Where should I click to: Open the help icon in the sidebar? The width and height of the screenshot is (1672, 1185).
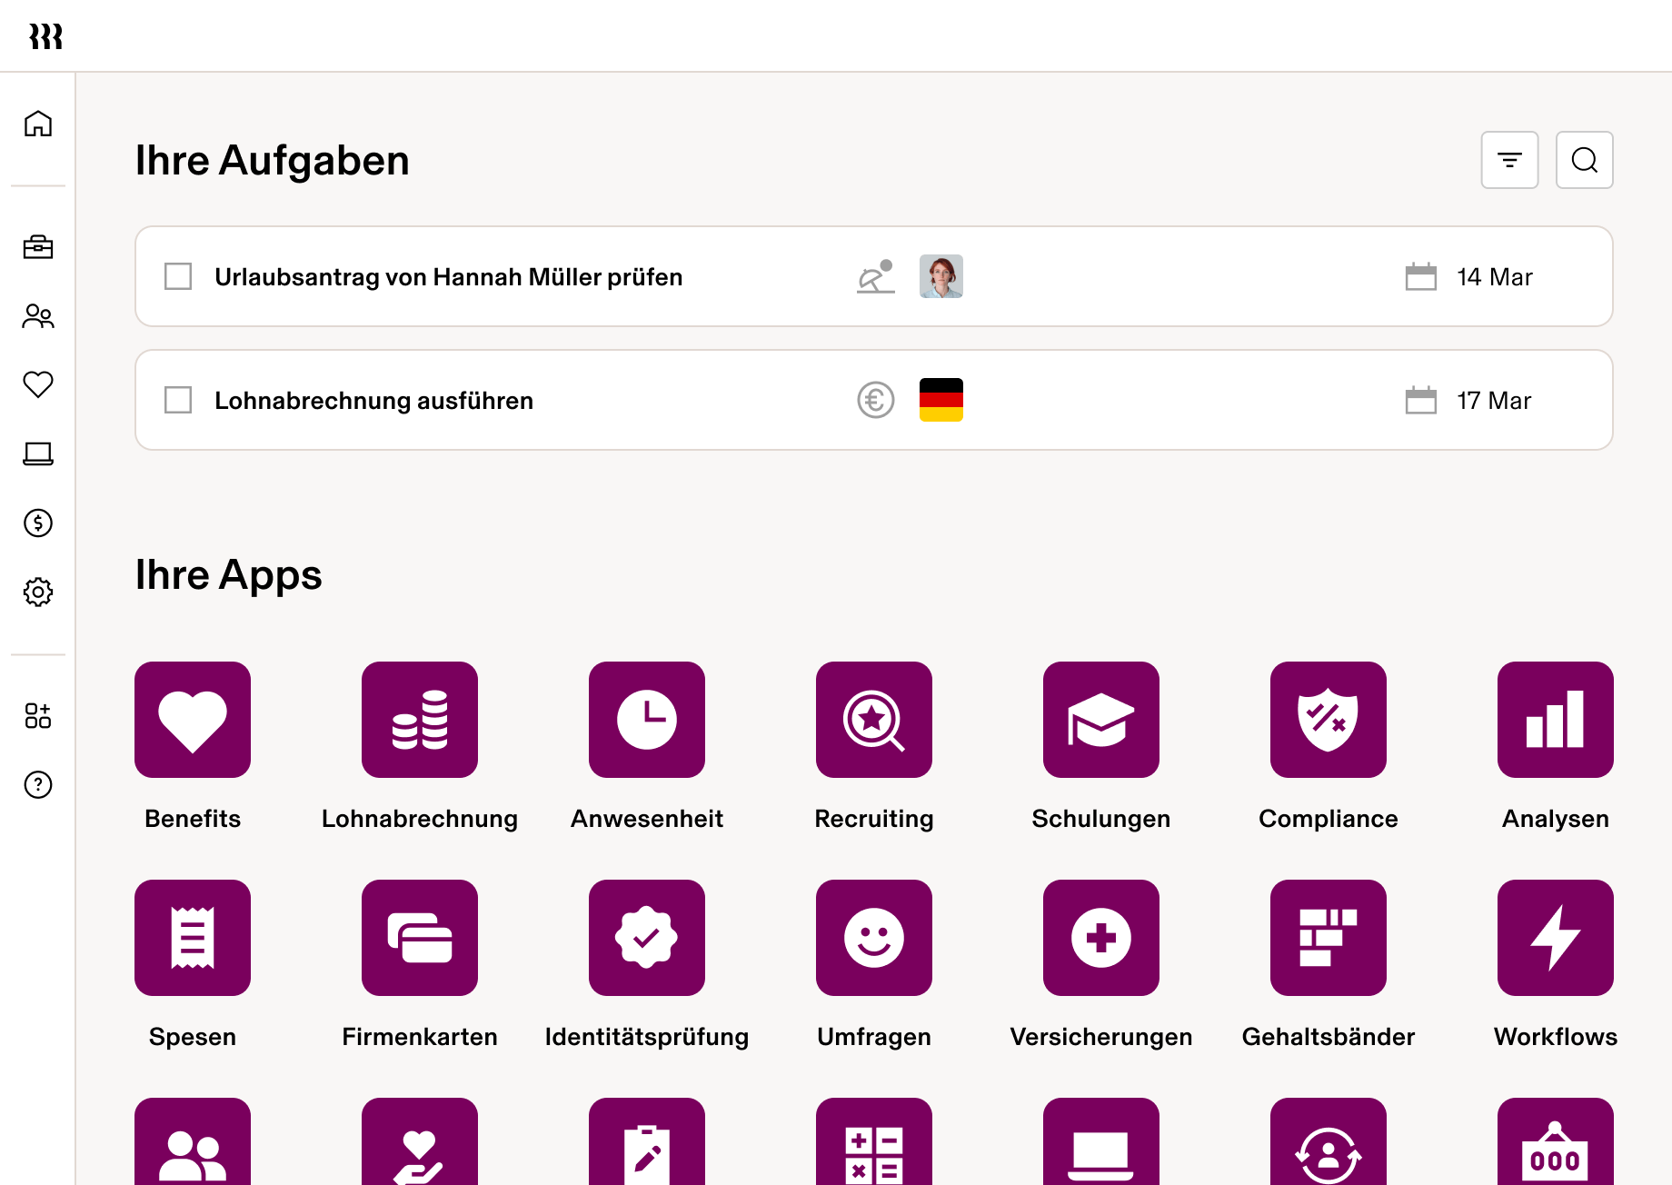point(38,785)
